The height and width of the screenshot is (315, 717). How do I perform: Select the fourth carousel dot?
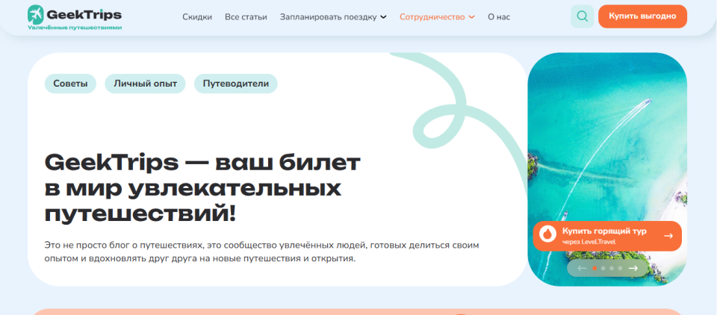620,269
